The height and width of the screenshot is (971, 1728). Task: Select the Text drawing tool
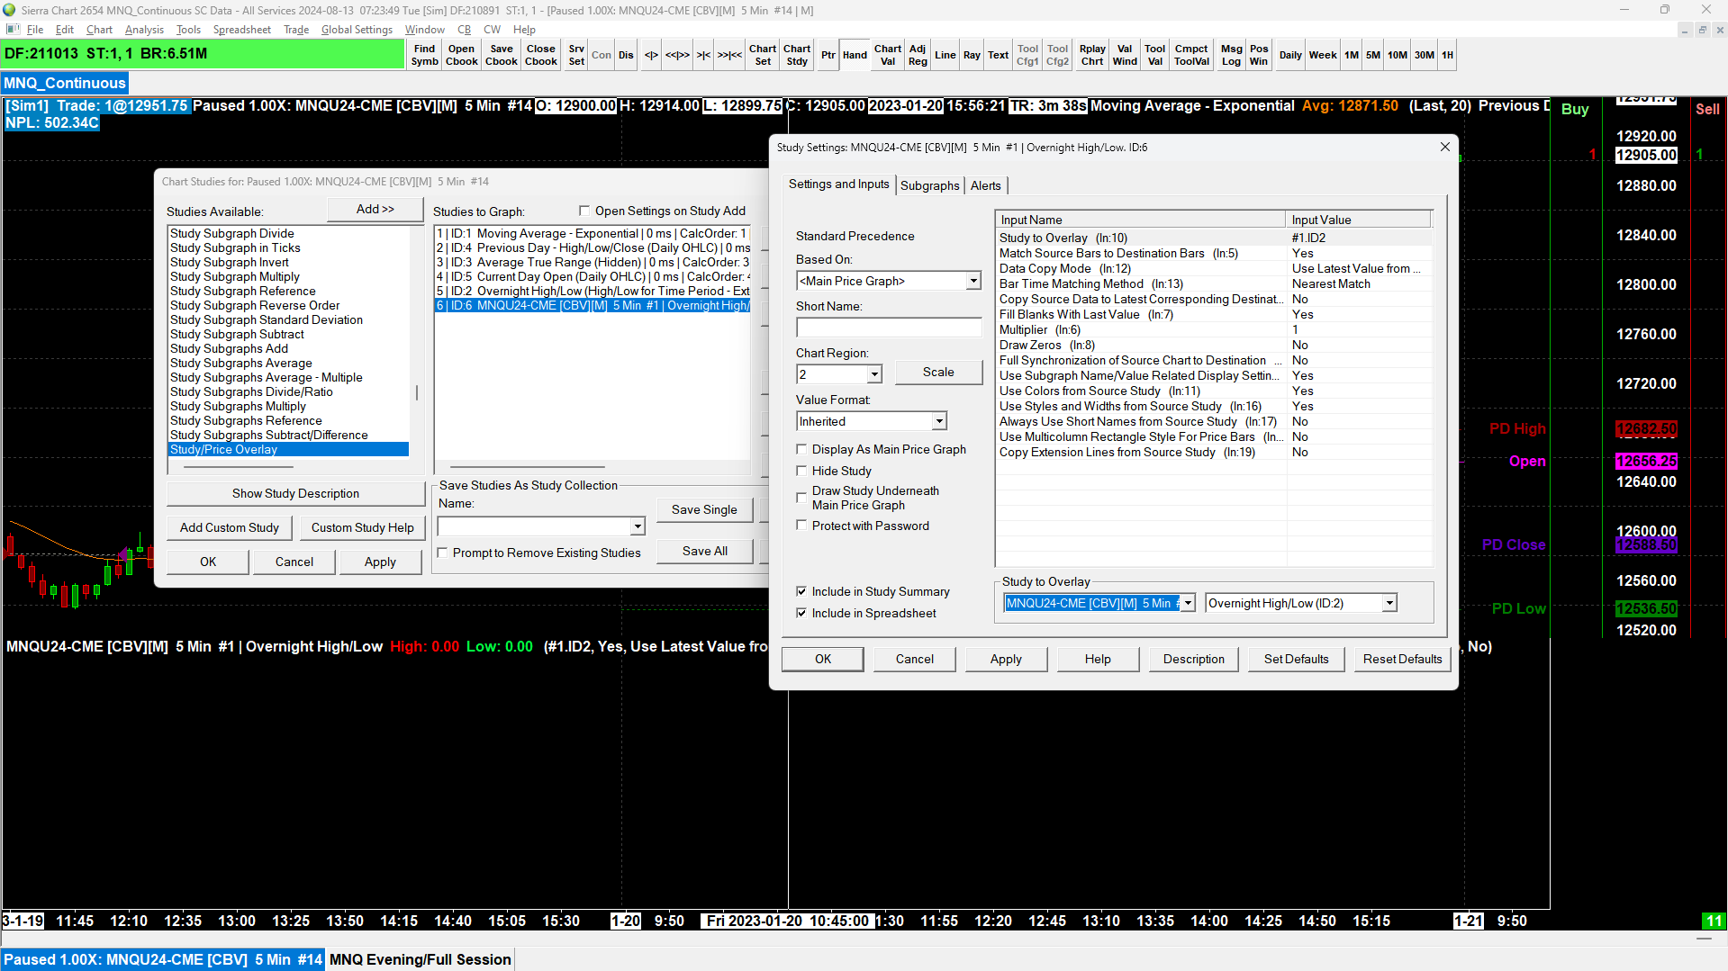[x=998, y=55]
